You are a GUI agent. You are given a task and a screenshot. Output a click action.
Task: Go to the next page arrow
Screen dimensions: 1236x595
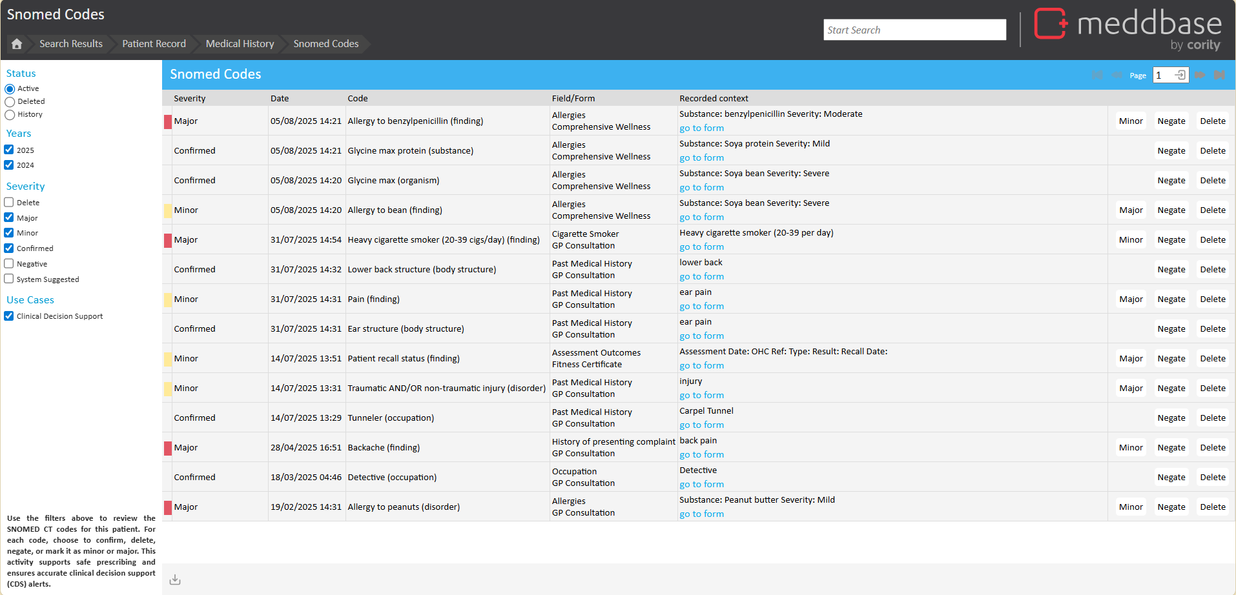tap(1199, 76)
